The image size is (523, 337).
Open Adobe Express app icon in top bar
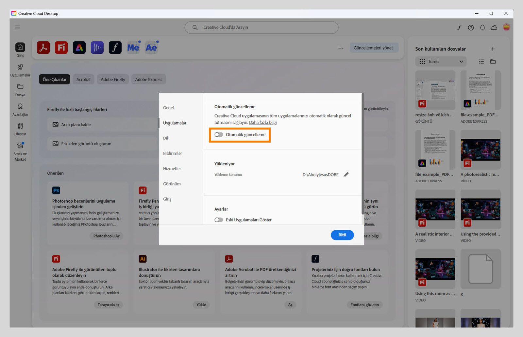click(x=79, y=48)
